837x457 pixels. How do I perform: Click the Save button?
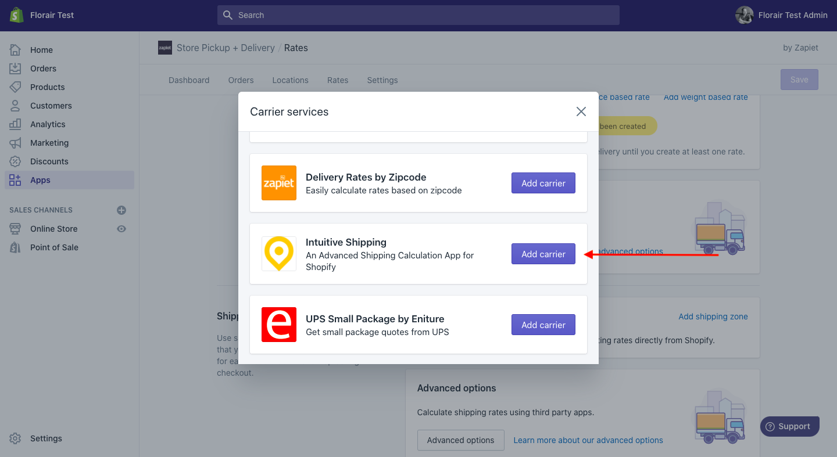pyautogui.click(x=799, y=80)
